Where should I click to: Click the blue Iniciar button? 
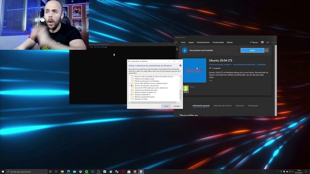click(252, 50)
